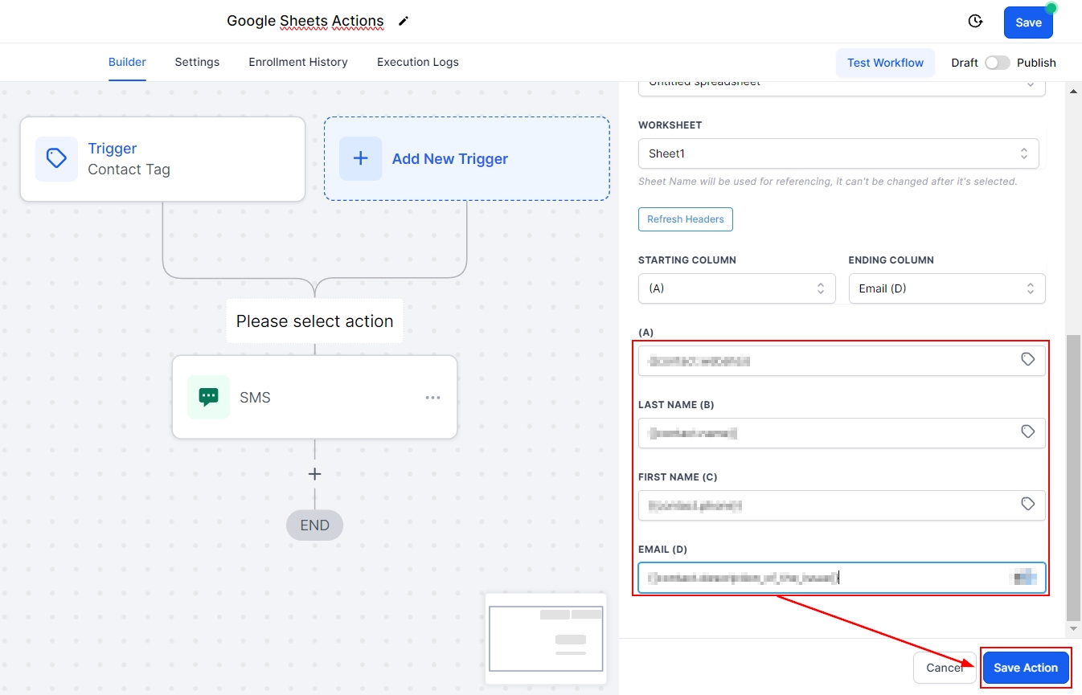Select the SMS action message icon
The width and height of the screenshot is (1082, 695).
208,397
